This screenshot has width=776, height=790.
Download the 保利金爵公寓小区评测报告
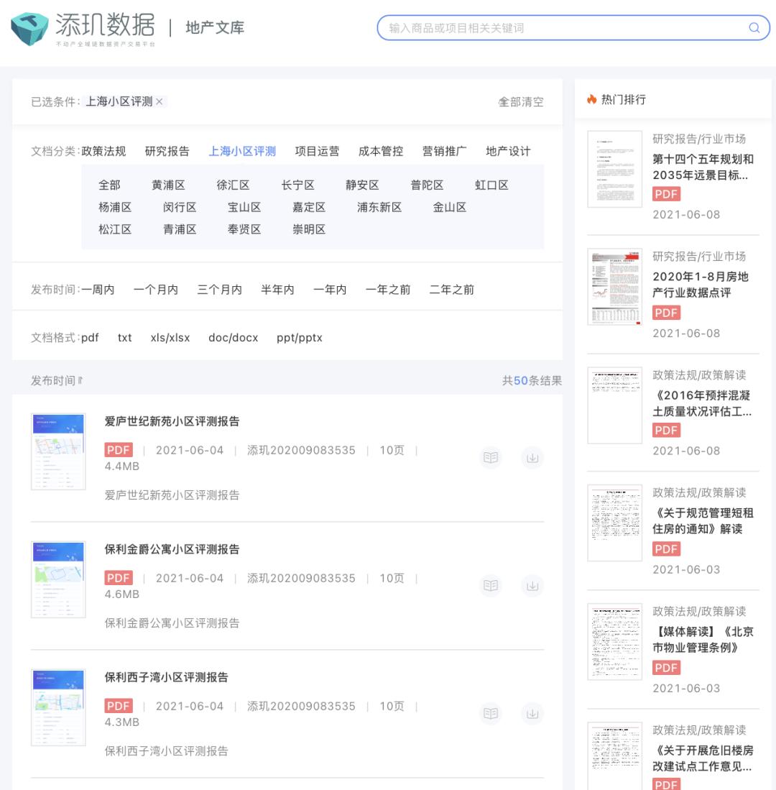(532, 585)
